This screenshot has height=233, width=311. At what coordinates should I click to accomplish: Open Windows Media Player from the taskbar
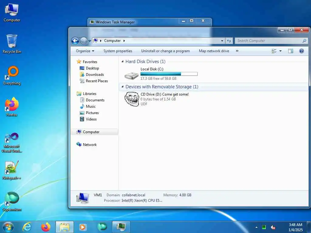pos(83,227)
